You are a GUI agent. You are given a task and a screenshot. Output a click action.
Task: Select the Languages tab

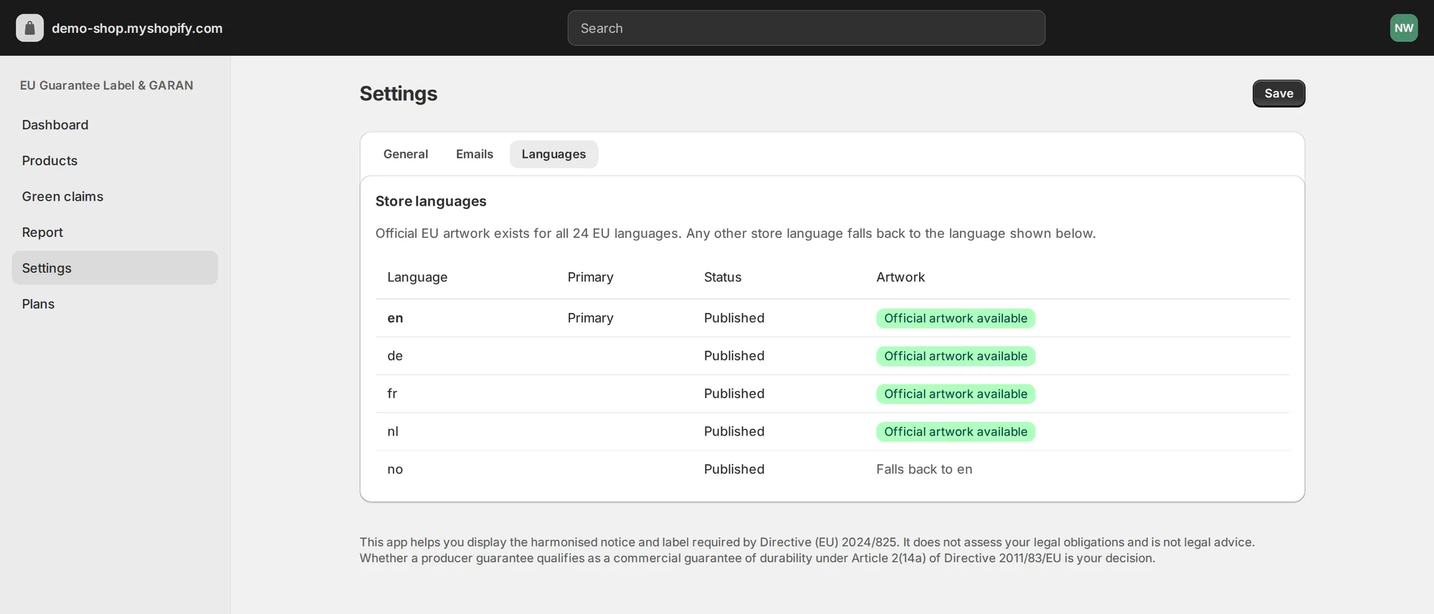coord(554,154)
